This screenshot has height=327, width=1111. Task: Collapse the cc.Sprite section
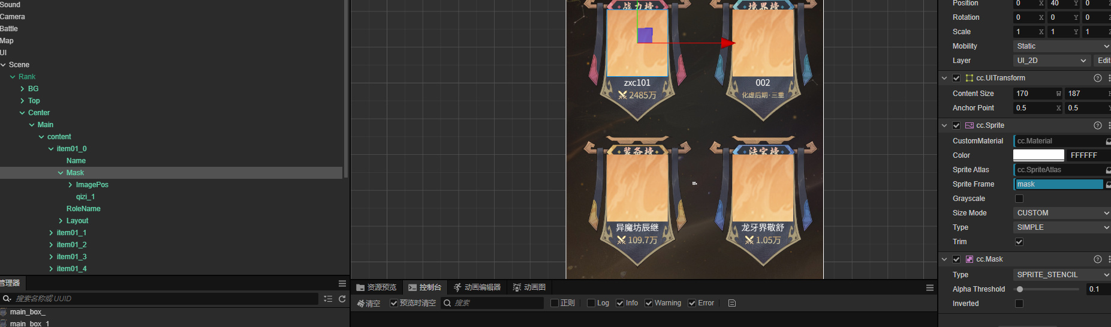944,125
